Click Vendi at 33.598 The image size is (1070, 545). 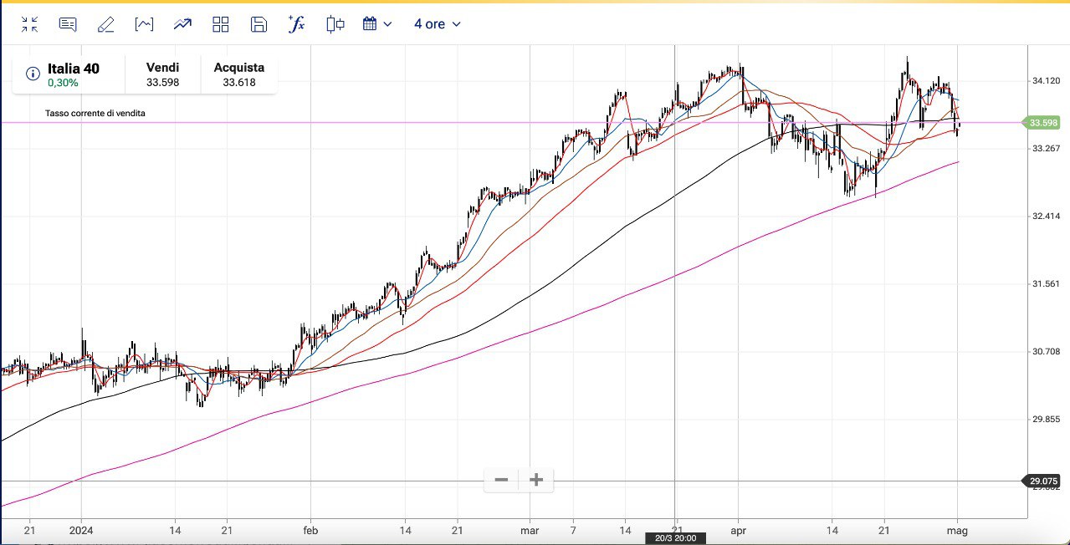point(162,74)
